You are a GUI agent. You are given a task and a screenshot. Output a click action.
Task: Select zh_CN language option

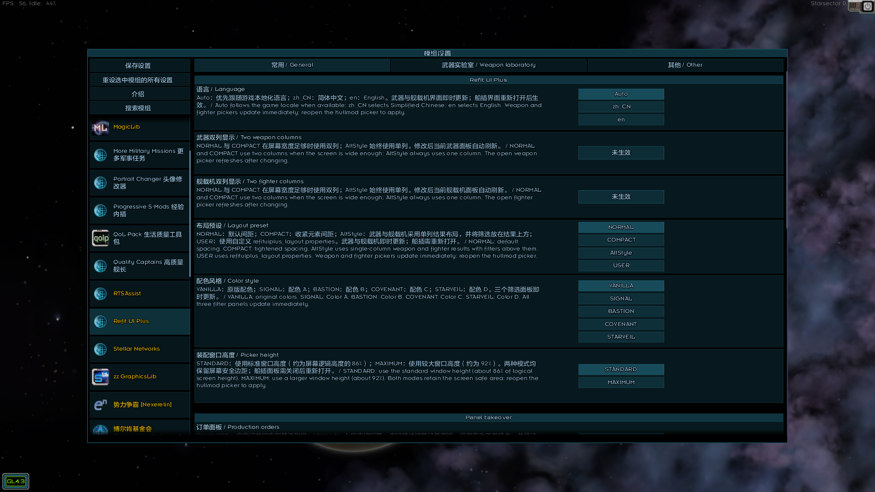tap(621, 107)
